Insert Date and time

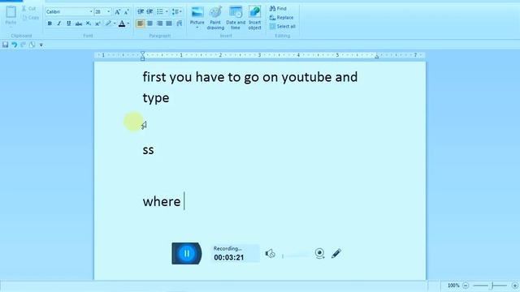tap(236, 18)
